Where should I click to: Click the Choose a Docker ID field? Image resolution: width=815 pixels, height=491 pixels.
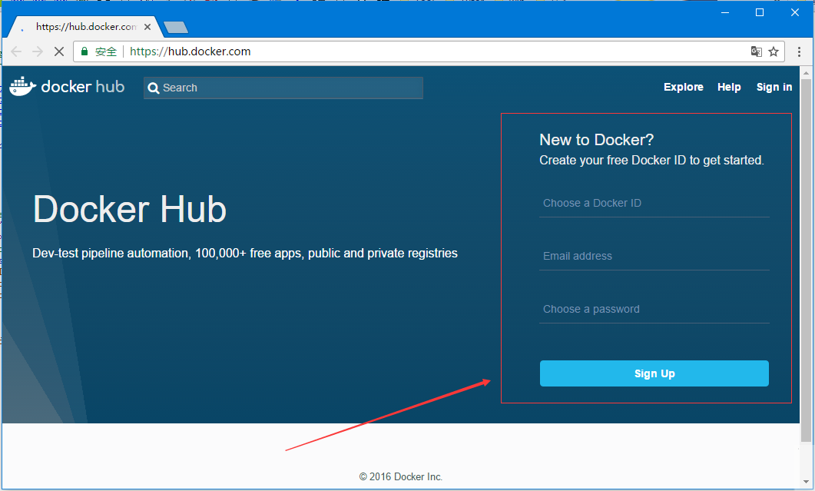[x=654, y=204]
